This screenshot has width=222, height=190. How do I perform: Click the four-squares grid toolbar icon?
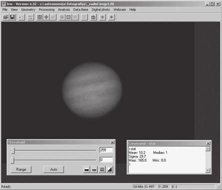(x=39, y=17)
